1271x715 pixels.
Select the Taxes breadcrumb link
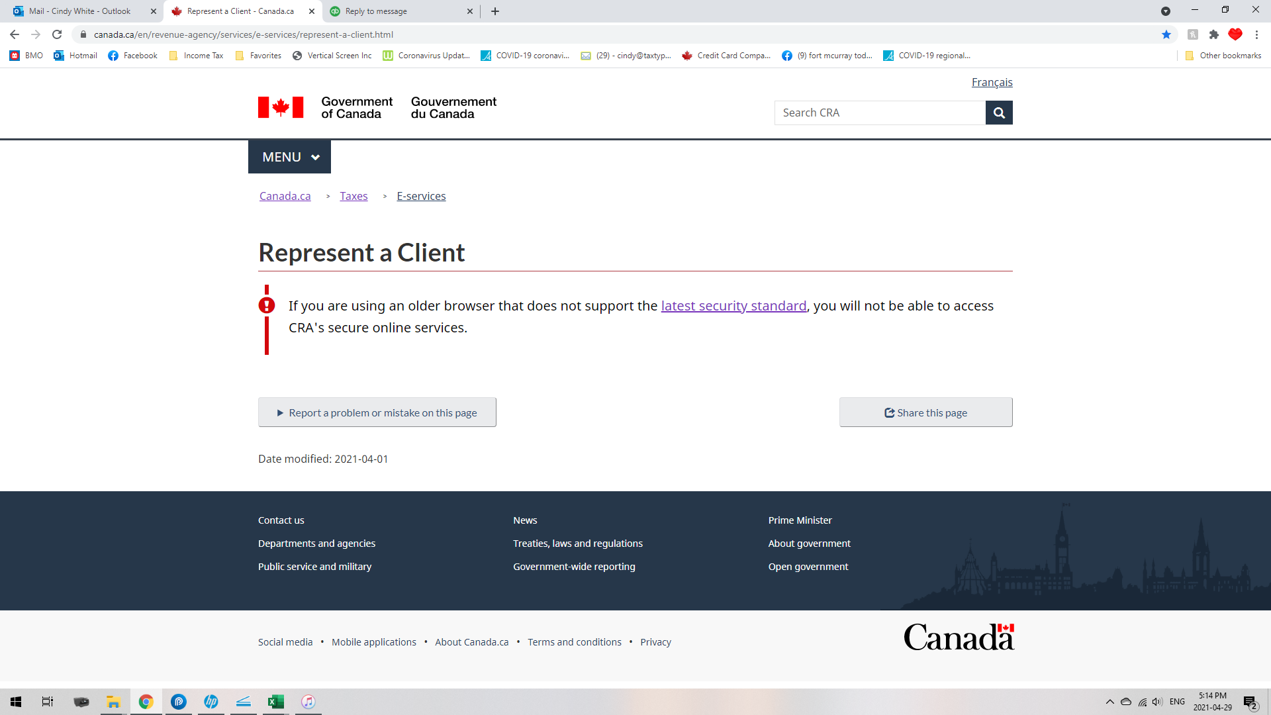[353, 195]
